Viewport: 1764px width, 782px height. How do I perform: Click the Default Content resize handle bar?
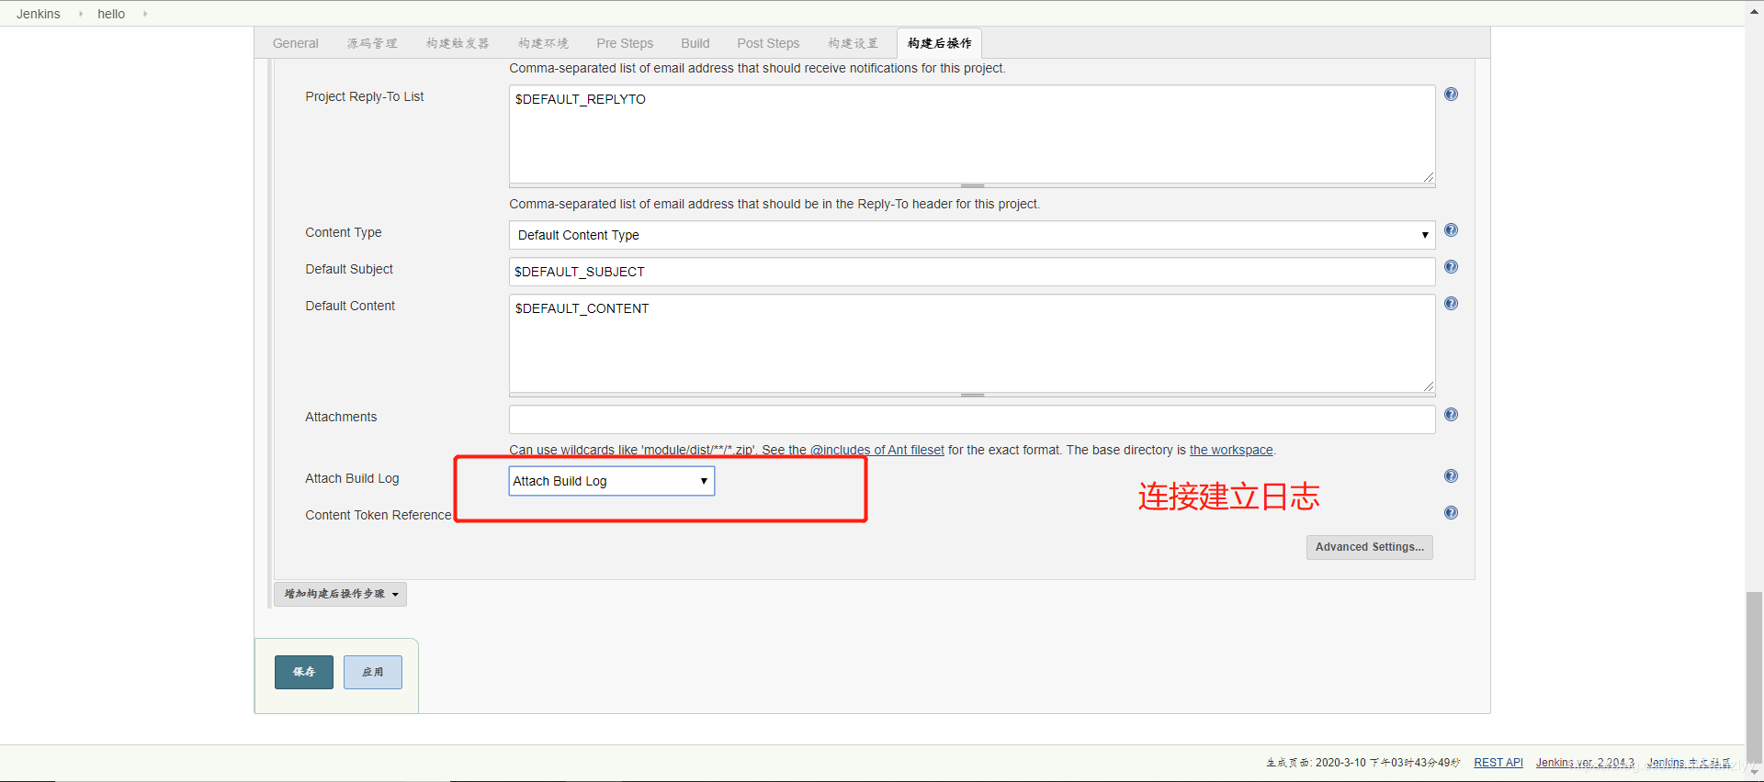click(972, 396)
